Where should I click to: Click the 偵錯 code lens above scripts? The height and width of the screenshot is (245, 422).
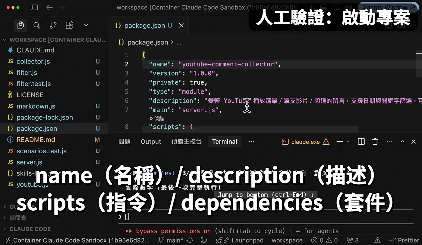[157, 119]
